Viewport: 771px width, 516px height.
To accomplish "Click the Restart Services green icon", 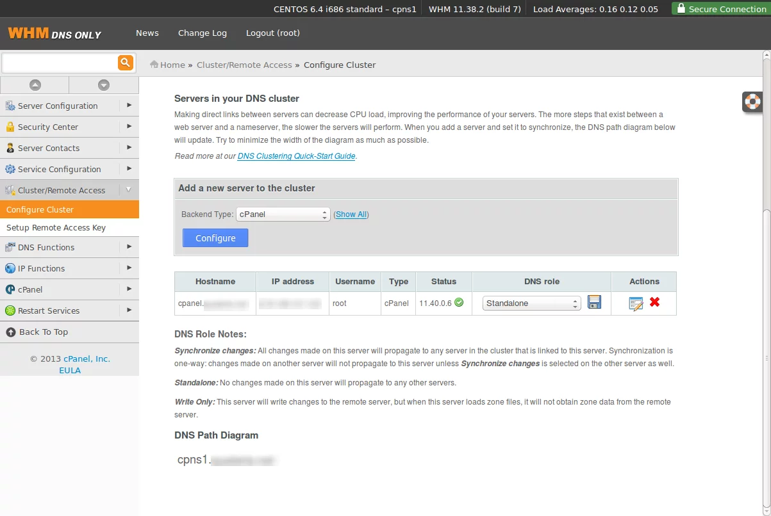I will (x=10, y=310).
